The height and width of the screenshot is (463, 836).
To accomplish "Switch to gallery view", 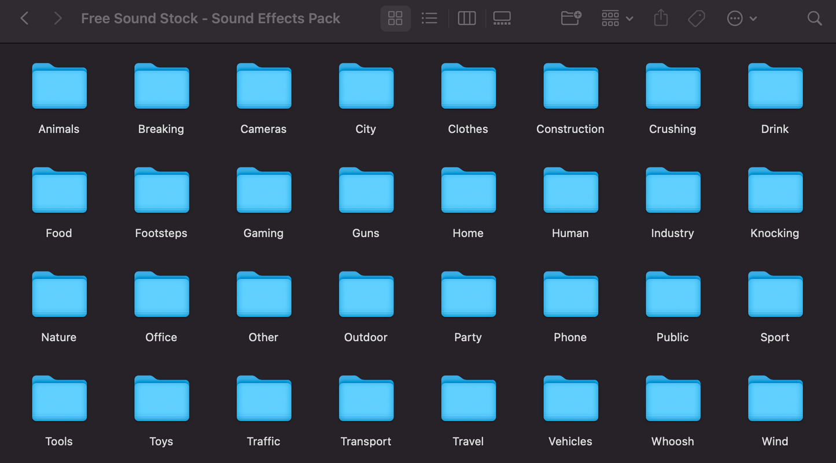I will [502, 18].
